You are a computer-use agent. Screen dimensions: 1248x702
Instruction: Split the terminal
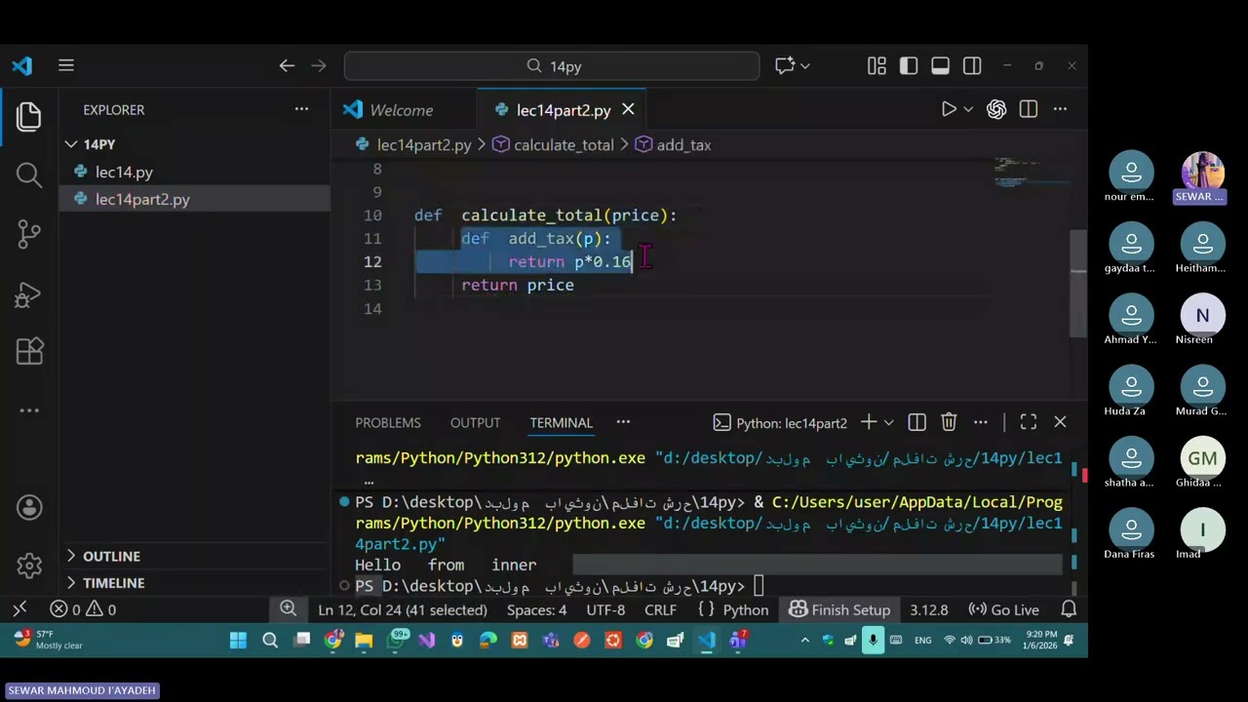916,422
